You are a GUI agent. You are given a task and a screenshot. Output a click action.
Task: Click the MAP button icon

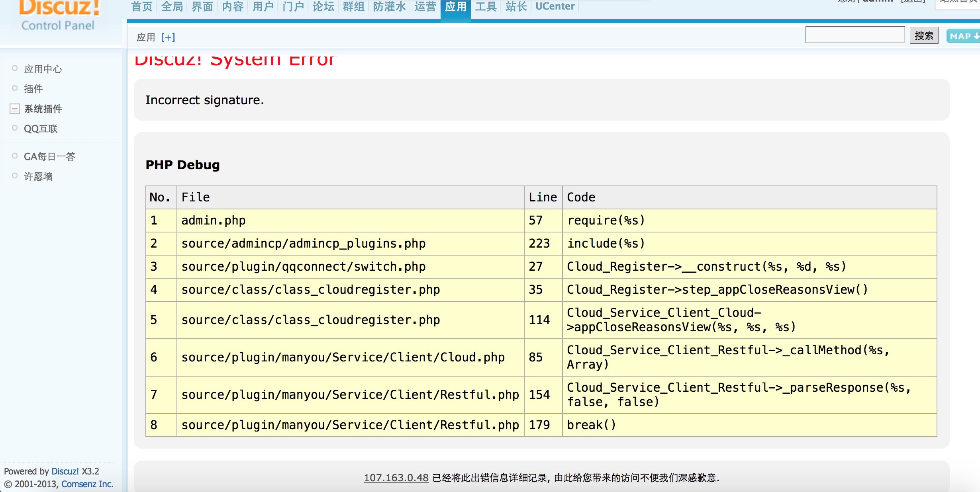tap(963, 36)
